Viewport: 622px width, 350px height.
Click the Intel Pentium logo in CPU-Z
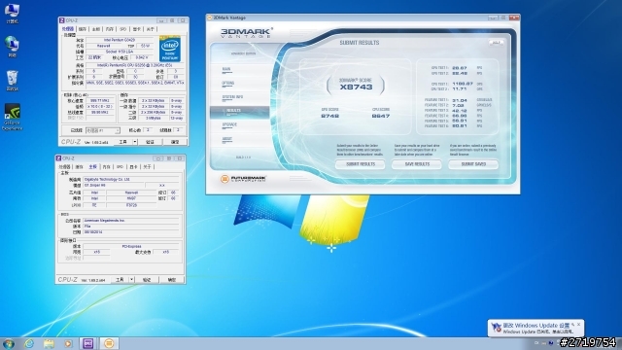pyautogui.click(x=170, y=49)
